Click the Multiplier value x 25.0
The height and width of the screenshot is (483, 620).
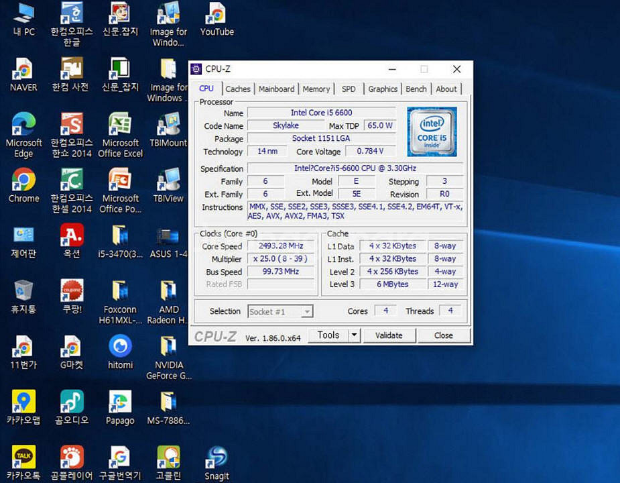tap(281, 258)
